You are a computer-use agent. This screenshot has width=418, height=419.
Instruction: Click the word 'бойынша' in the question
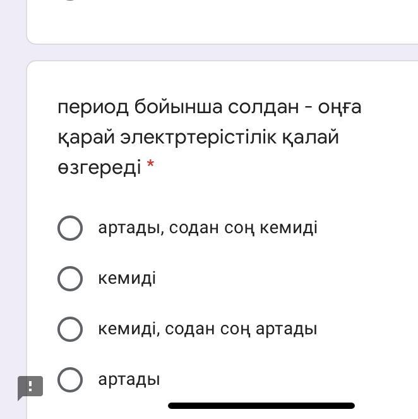(178, 107)
